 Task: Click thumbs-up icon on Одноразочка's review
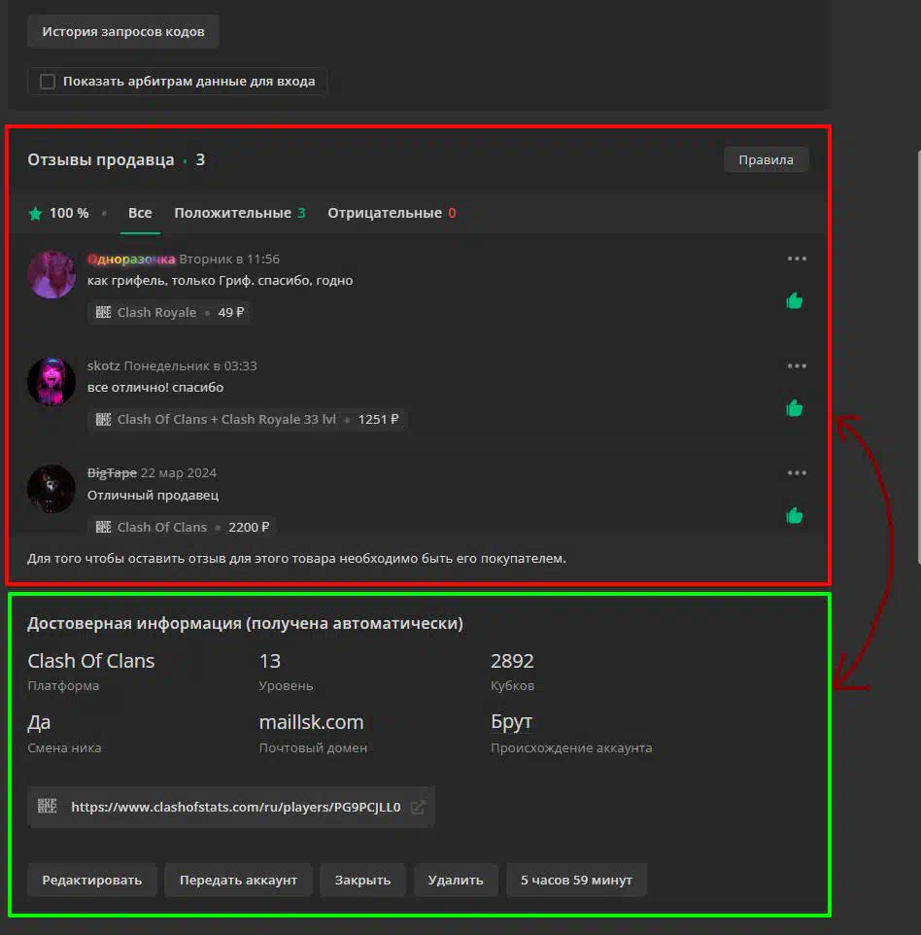(x=794, y=301)
